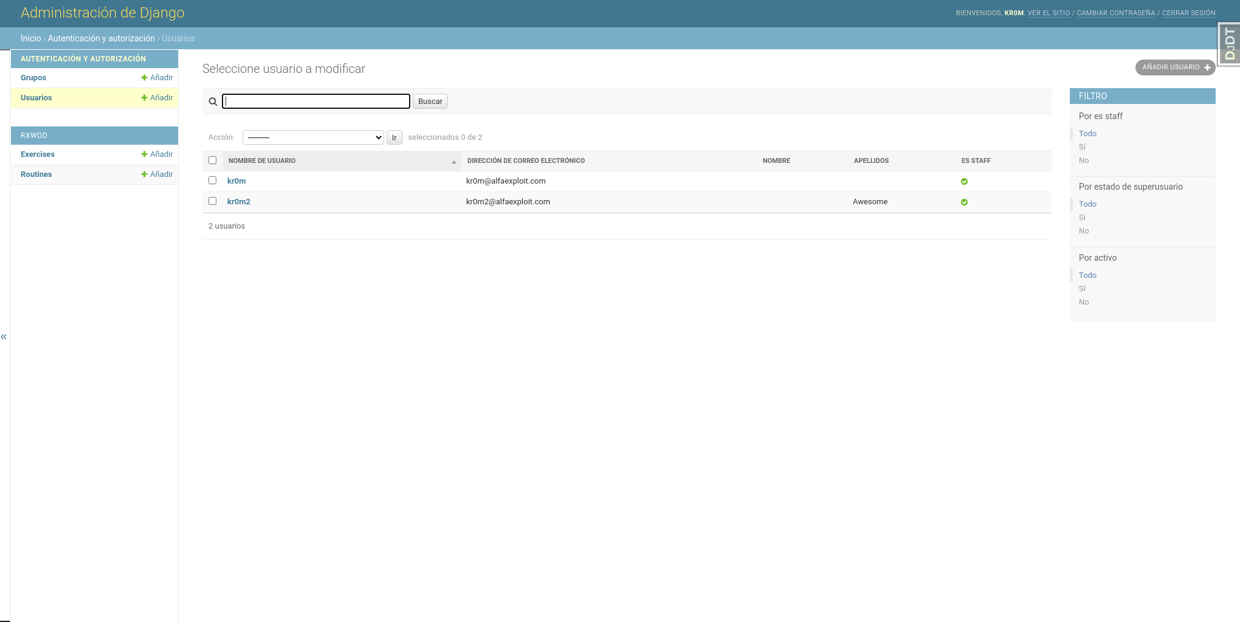Click the green staff checkmark for kr0m

(964, 181)
